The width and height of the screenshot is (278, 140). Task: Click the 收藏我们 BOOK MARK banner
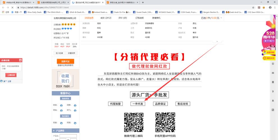click(65, 79)
